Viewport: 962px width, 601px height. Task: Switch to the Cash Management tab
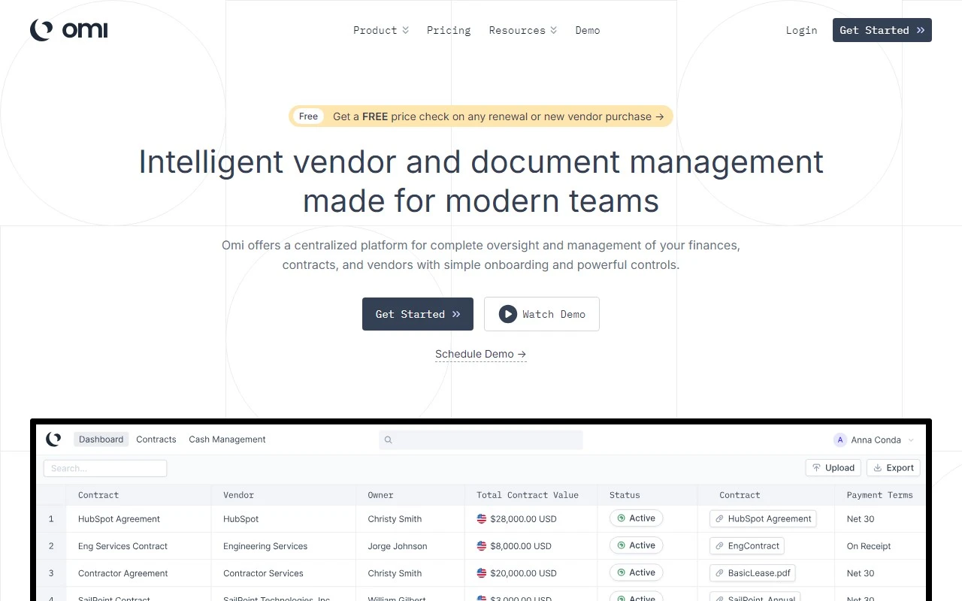pos(227,439)
